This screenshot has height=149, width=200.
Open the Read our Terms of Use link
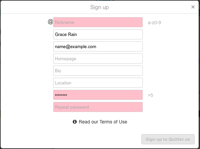(103, 122)
